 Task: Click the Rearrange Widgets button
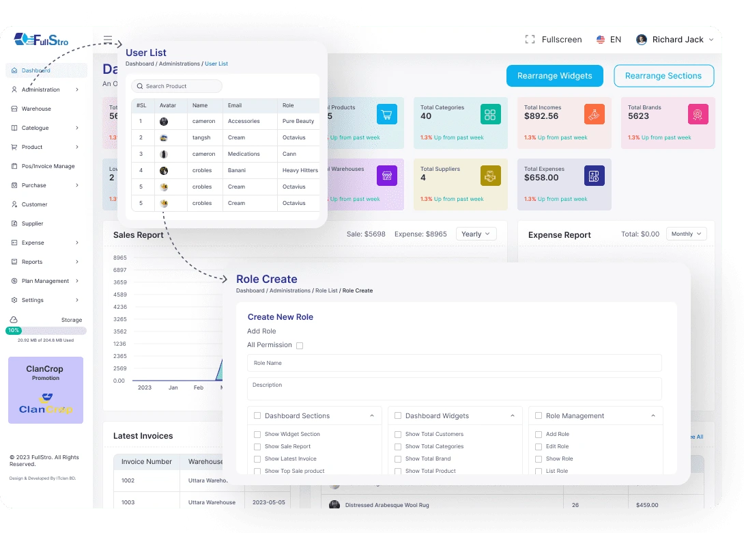pyautogui.click(x=554, y=76)
